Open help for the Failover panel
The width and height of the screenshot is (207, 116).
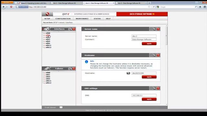coord(74,69)
